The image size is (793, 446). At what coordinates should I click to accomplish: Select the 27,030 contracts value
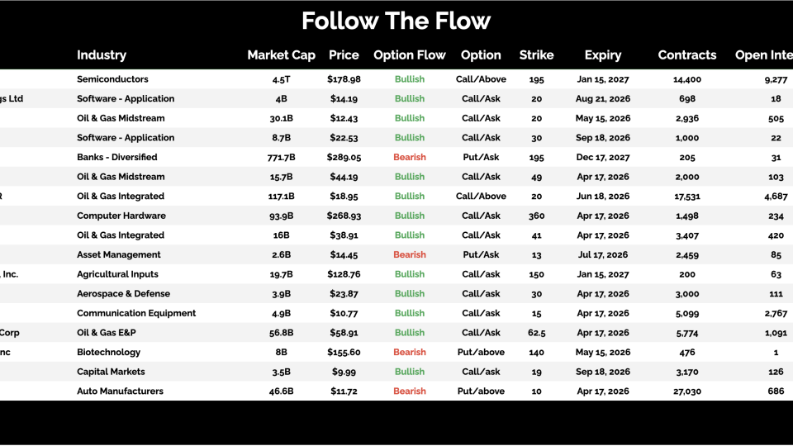[686, 391]
